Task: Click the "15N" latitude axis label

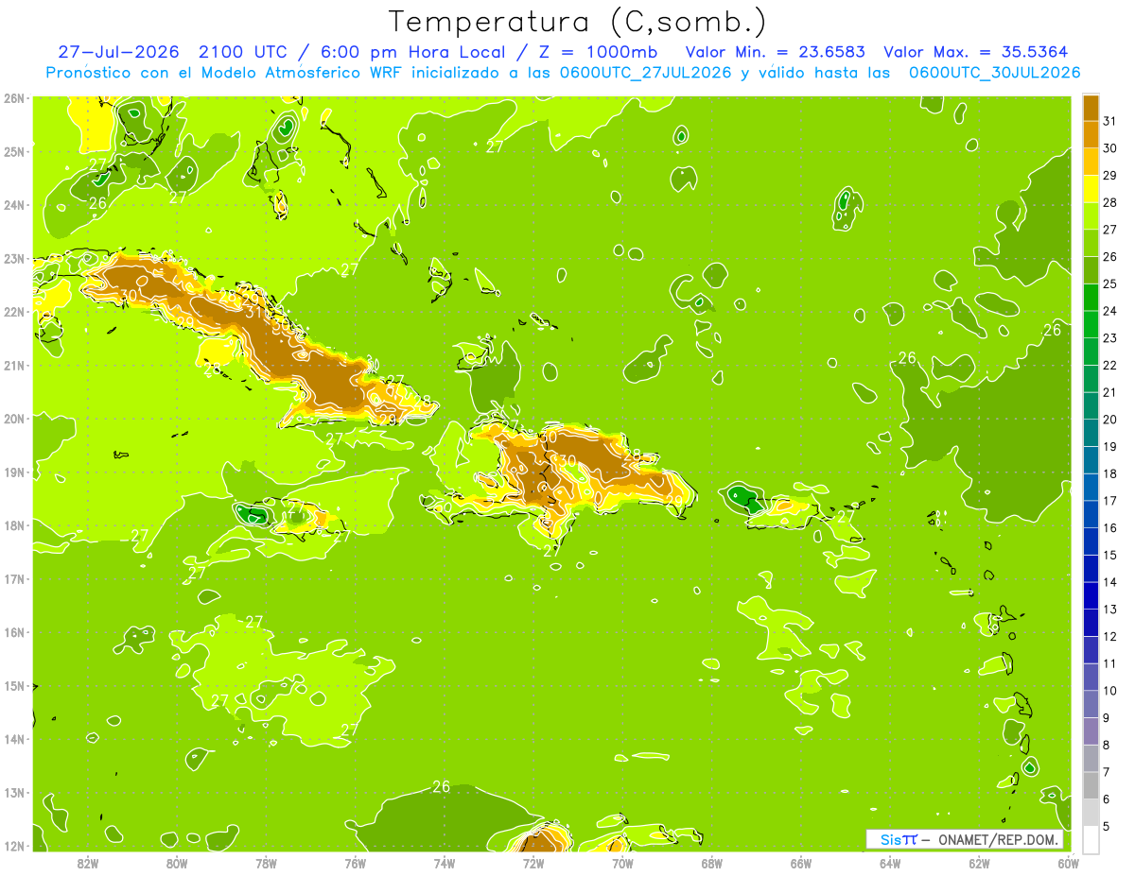Action: click(x=14, y=686)
